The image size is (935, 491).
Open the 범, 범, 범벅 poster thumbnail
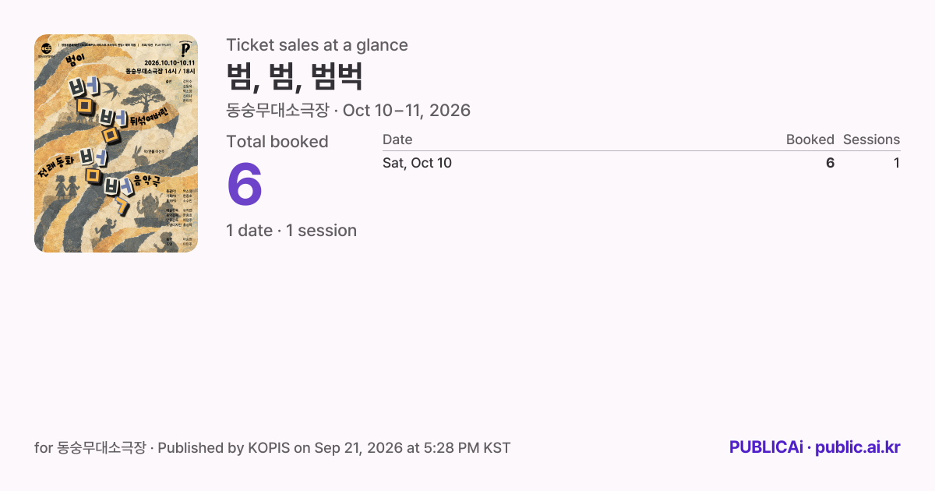point(116,143)
